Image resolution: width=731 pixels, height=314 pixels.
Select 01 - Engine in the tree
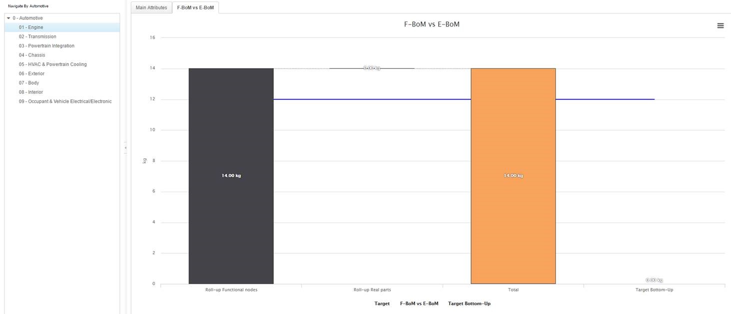pos(31,27)
